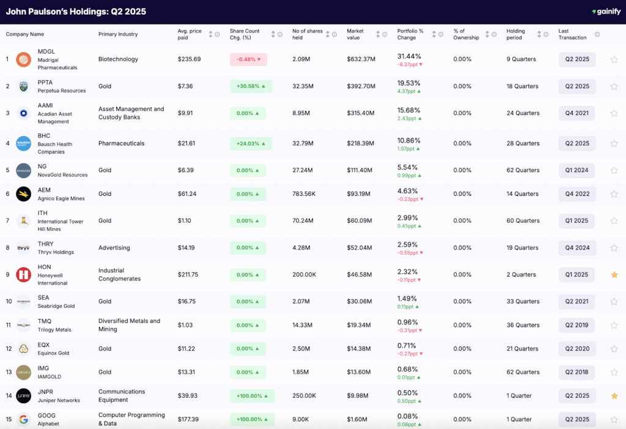Click the Company Name column header
626x429 pixels.
tap(24, 34)
